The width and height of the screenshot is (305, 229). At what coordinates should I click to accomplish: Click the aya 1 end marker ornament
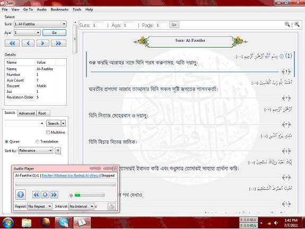tap(286, 72)
